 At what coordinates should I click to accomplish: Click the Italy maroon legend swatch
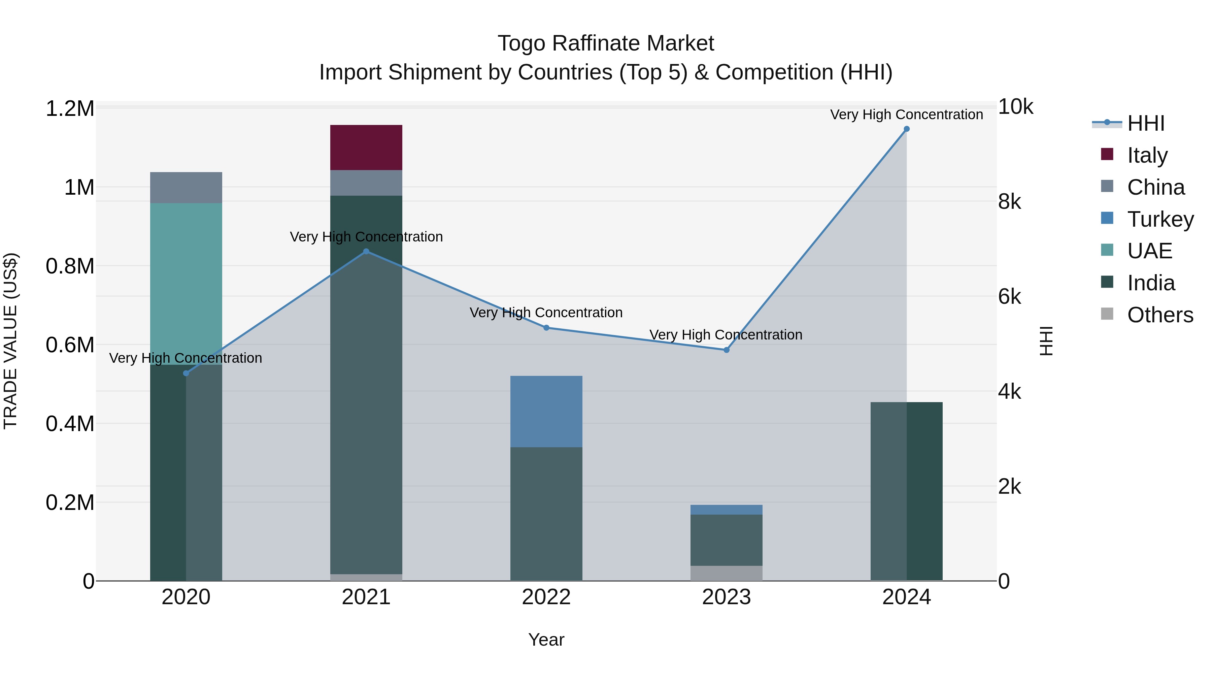[x=1107, y=154]
